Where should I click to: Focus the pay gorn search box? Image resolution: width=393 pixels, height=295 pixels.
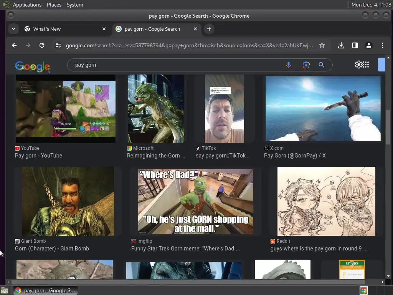coord(175,65)
